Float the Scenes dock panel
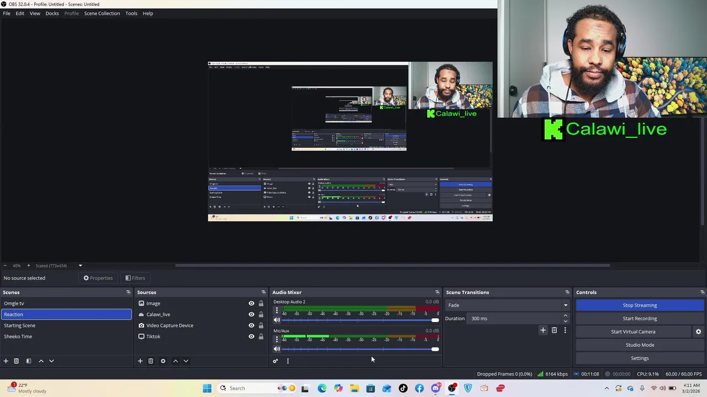The image size is (707, 397). click(128, 292)
